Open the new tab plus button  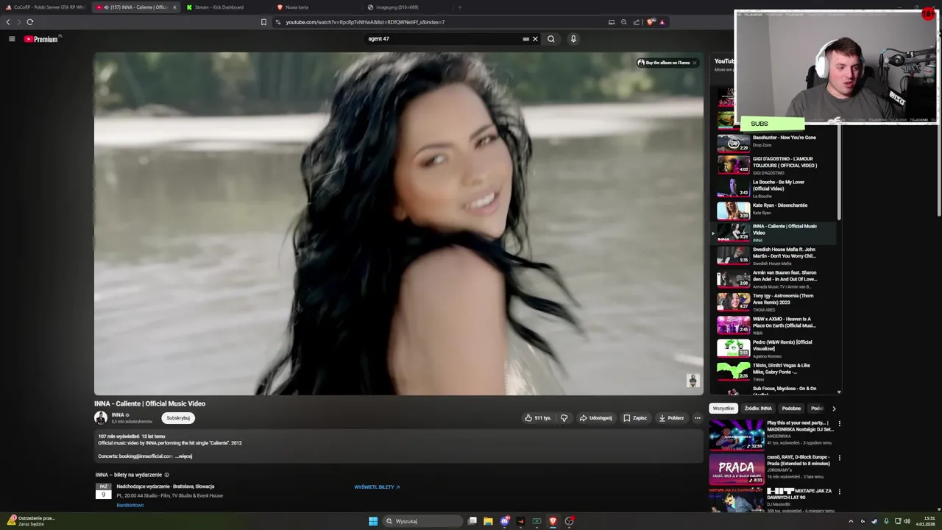coord(459,7)
